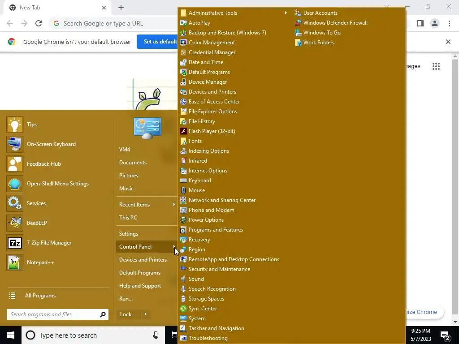The width and height of the screenshot is (459, 344).
Task: Open Open-Shell Menu Settings shell icon
Action: pyautogui.click(x=15, y=184)
